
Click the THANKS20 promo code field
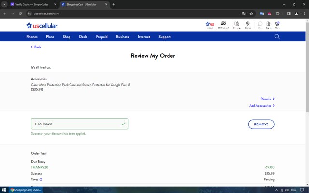coord(80,124)
